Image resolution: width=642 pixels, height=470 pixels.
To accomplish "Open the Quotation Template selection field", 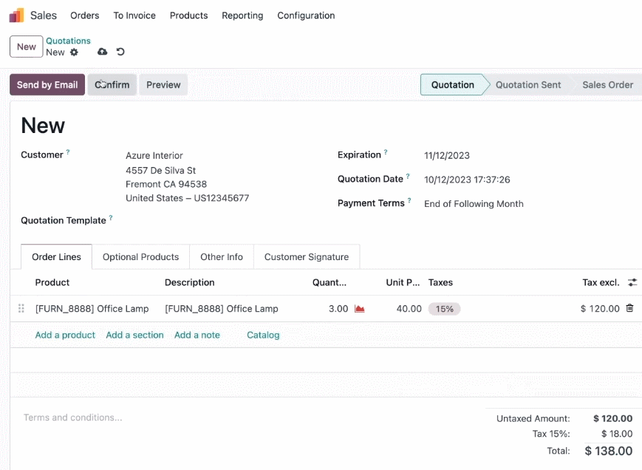I will 221,220.
